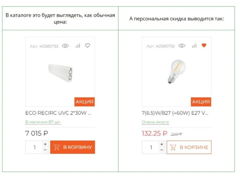The width and height of the screenshot is (238, 177).
Task: Add ECO RECIRC product to comparison
Action: click(x=78, y=46)
